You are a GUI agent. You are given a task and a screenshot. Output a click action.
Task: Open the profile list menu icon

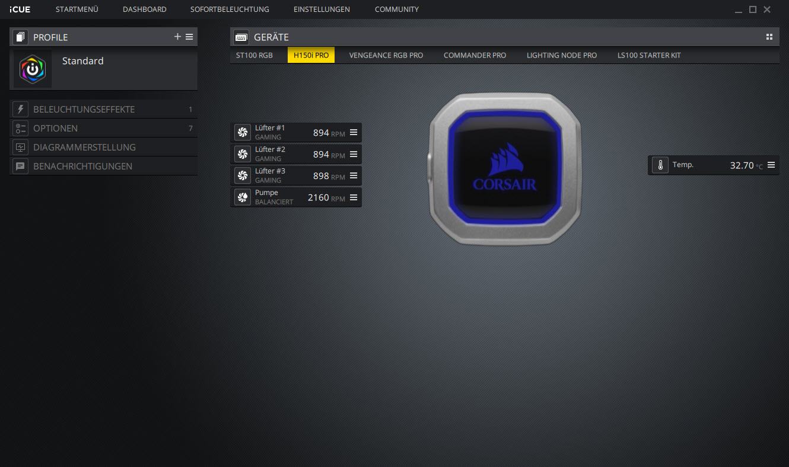point(189,37)
